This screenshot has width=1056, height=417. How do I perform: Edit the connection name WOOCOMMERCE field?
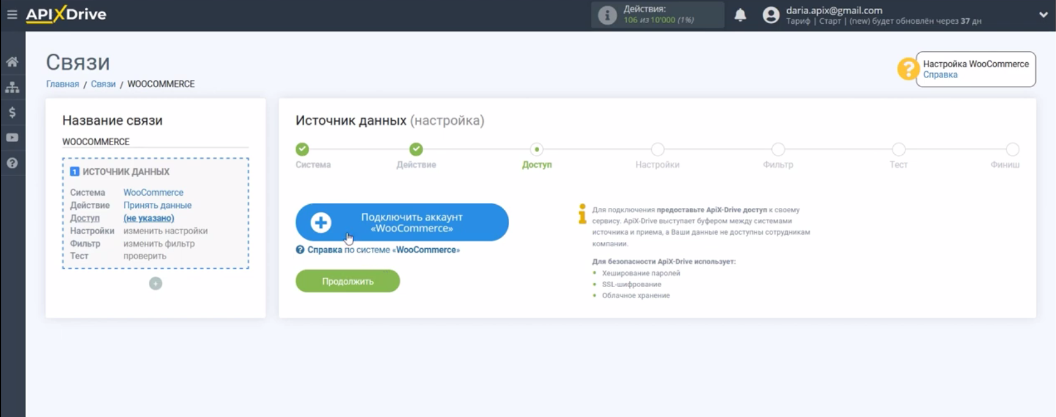(155, 141)
